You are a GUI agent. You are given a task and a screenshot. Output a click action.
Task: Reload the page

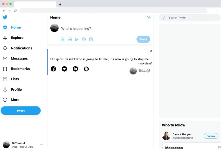tap(15, 11)
